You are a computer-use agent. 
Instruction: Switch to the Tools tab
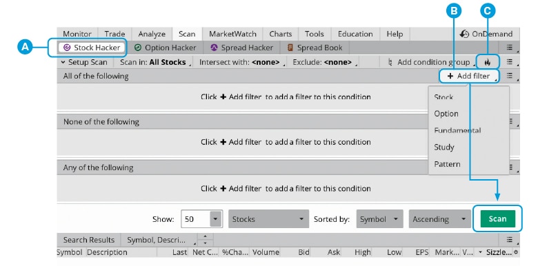click(314, 34)
